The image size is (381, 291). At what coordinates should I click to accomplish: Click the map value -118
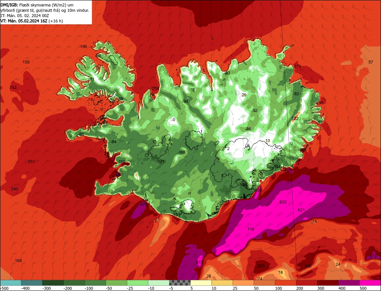181,152
